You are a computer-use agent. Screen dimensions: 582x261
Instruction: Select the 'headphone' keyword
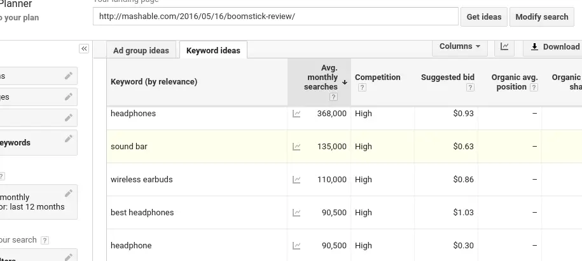131,246
